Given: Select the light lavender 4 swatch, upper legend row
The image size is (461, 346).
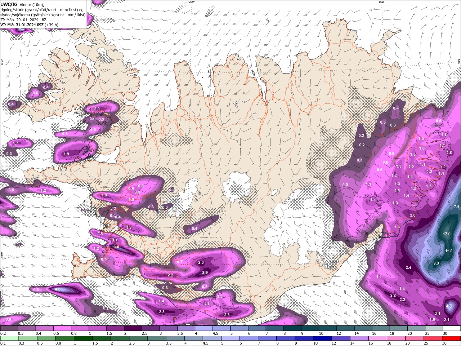Looking at the screenshot, I should (204, 328).
